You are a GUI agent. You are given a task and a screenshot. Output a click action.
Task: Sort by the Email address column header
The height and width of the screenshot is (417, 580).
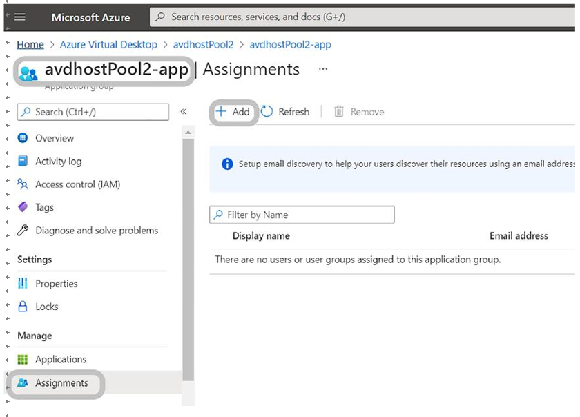point(519,236)
